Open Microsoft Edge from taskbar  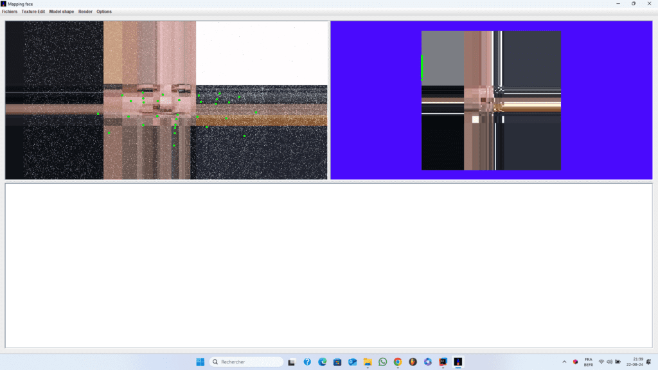point(323,362)
